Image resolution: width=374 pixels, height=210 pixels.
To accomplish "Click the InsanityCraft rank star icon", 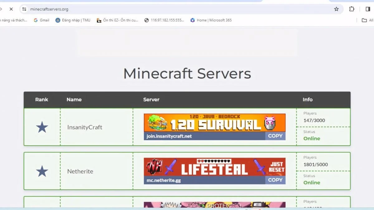I will coord(42,127).
